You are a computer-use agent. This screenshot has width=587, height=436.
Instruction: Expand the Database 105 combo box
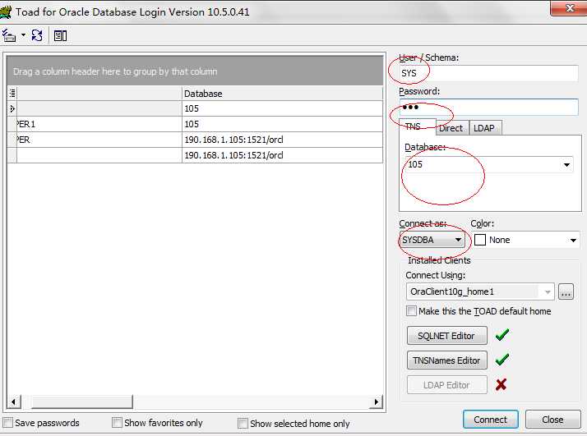click(x=566, y=164)
